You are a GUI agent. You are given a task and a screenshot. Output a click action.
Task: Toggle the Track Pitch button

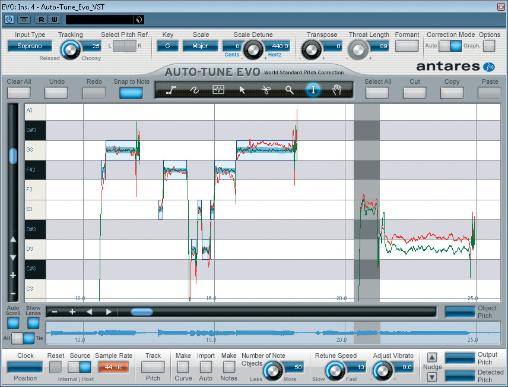point(153,367)
